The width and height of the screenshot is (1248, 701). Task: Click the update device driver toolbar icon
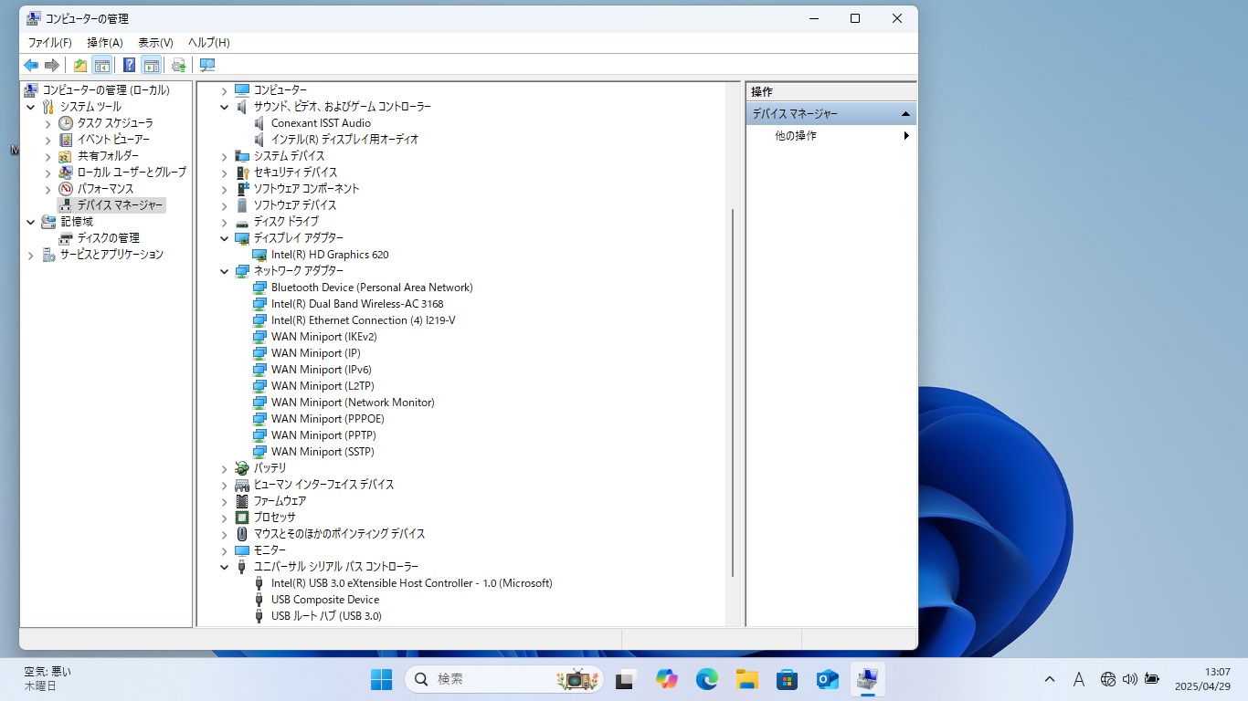[x=179, y=65]
